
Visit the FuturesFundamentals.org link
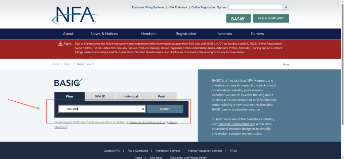(x=236, y=124)
